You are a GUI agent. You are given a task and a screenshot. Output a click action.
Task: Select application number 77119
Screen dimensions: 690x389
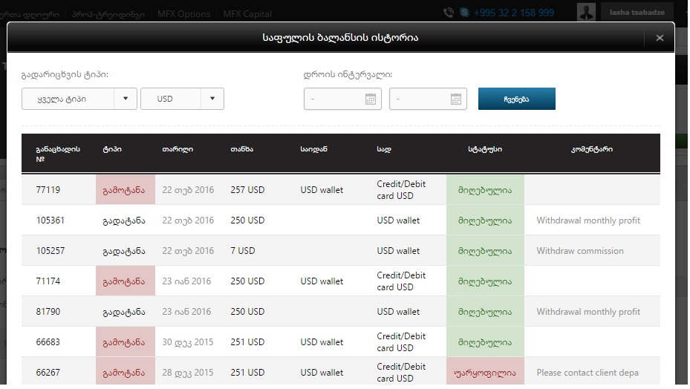tap(48, 189)
